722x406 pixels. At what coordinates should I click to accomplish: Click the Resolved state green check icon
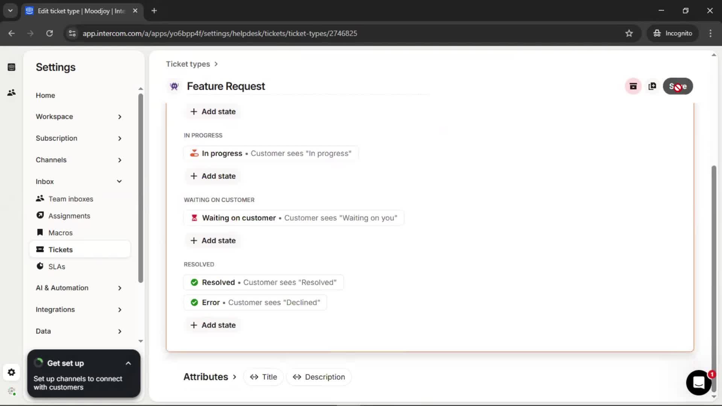click(x=194, y=282)
